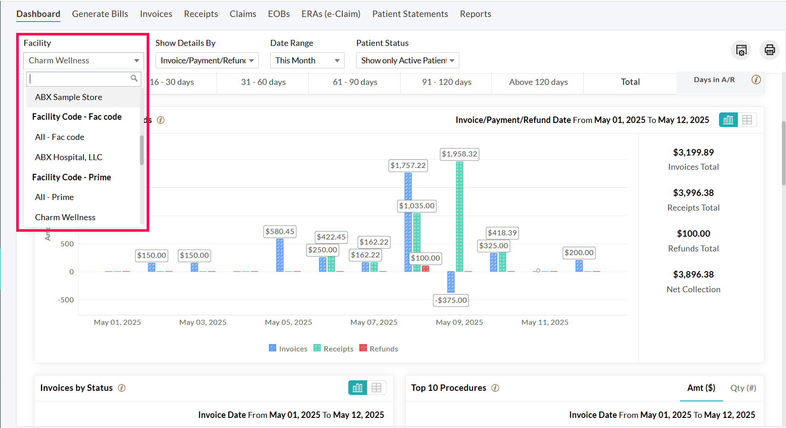Expand the Show Details By dropdown
The width and height of the screenshot is (786, 428).
pyautogui.click(x=207, y=61)
